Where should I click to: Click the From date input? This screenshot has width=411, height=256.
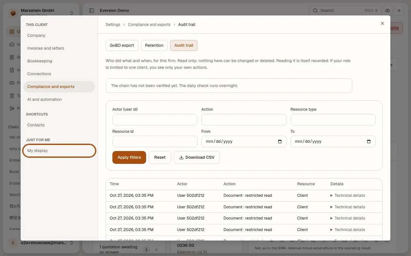[244, 142]
